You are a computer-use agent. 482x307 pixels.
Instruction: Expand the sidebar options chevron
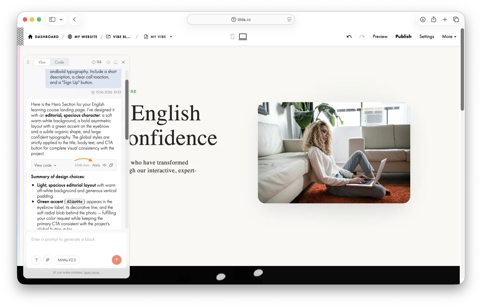pos(61,19)
